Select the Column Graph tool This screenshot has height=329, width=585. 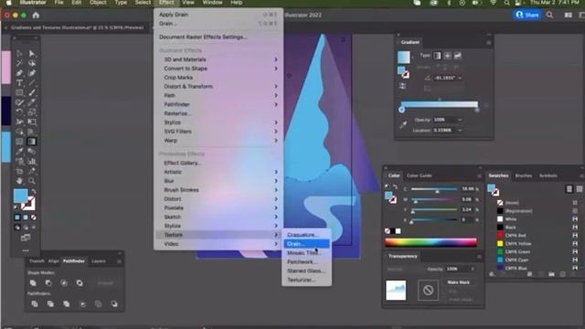[x=32, y=161]
